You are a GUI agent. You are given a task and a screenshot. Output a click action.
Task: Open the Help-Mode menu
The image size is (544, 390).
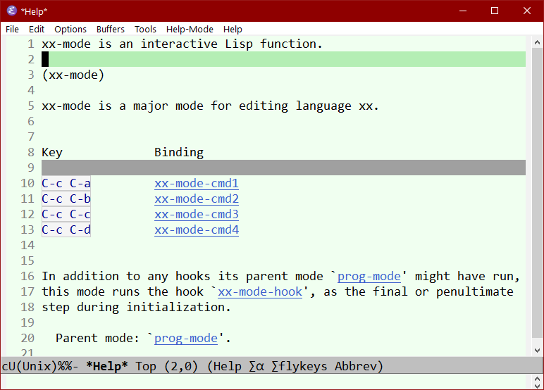pos(190,29)
